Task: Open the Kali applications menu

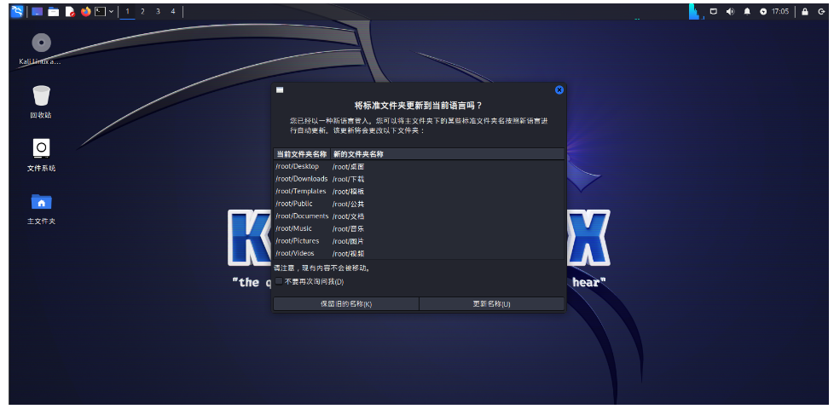Action: 16,11
